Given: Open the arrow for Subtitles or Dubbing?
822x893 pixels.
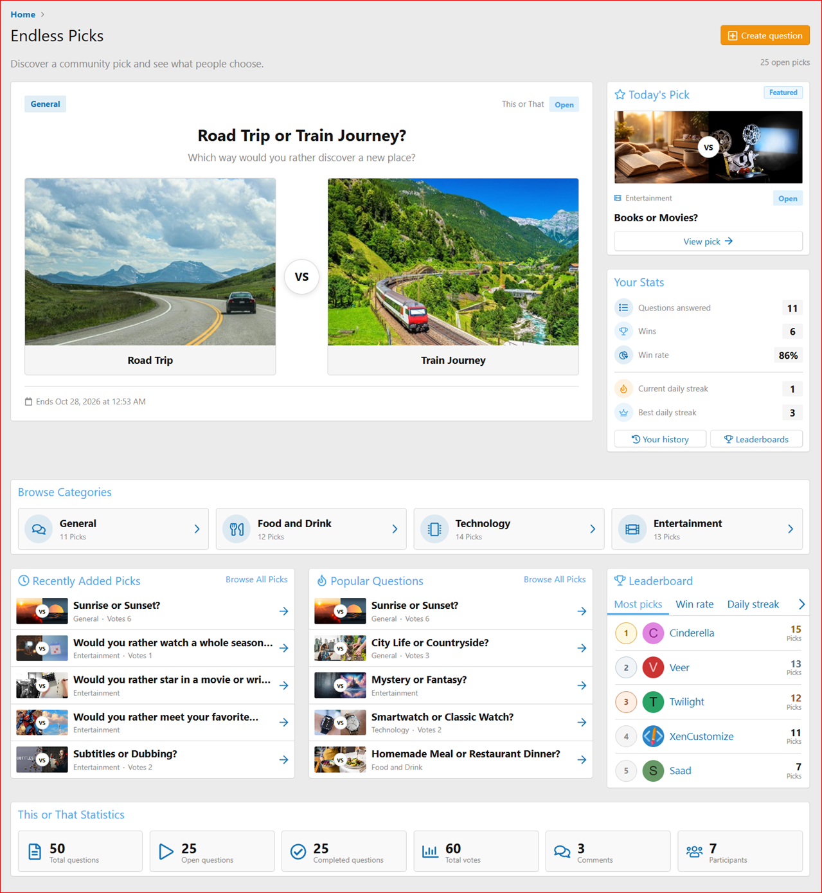Looking at the screenshot, I should [x=283, y=760].
